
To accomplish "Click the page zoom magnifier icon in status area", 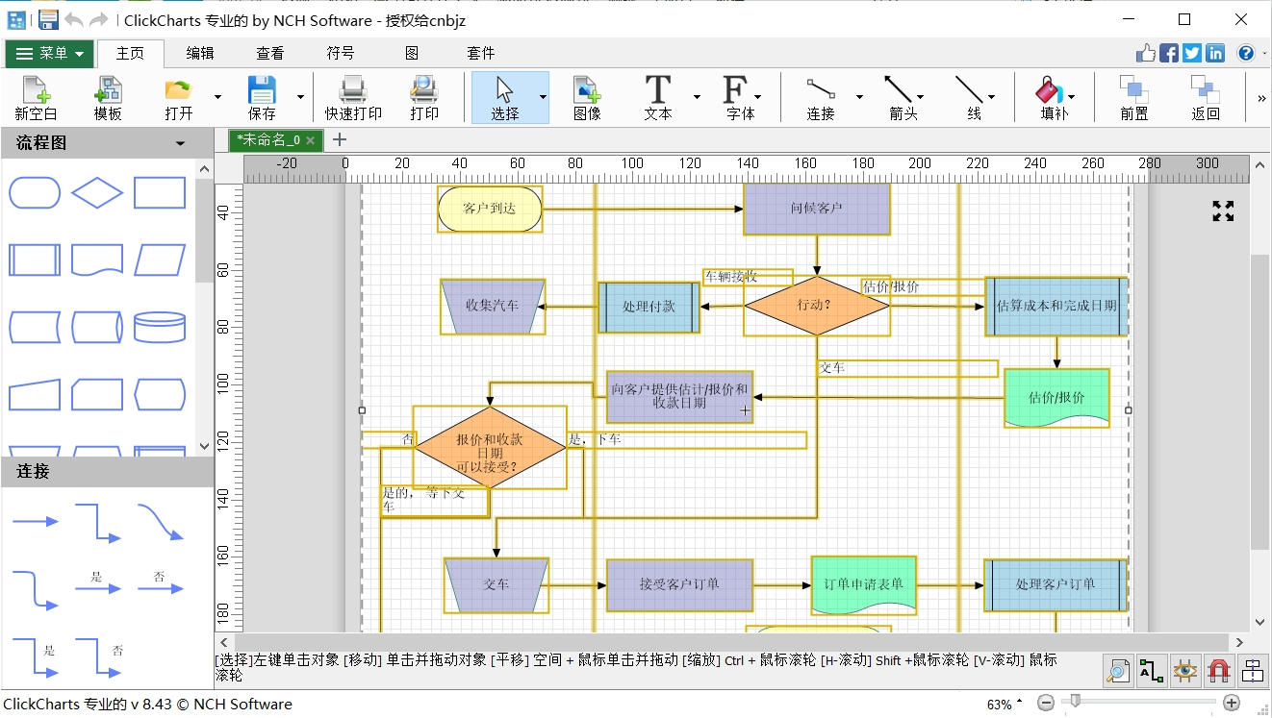I will point(1118,670).
